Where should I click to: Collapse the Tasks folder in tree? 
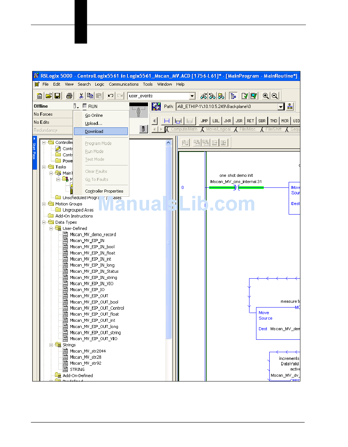click(44, 167)
